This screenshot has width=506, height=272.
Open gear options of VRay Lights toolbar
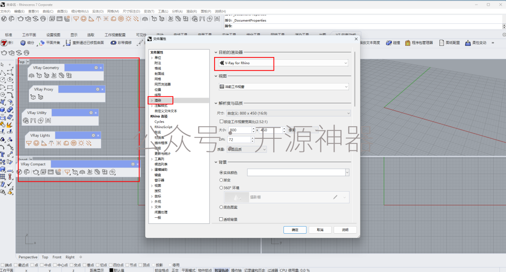click(x=93, y=135)
